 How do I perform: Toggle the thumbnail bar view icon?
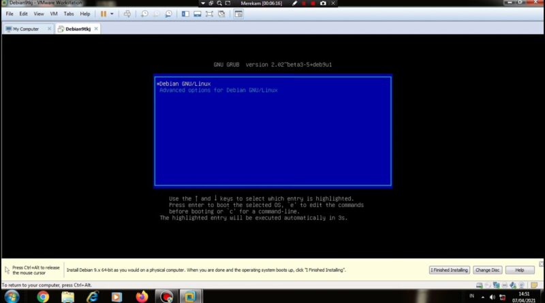tap(197, 14)
